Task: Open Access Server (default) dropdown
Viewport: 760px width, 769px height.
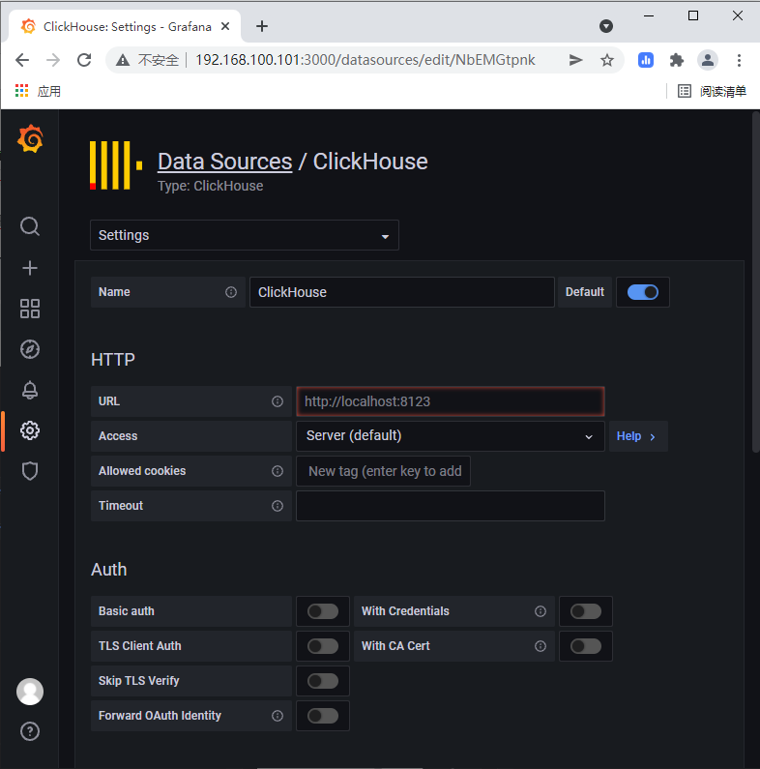Action: click(x=451, y=436)
